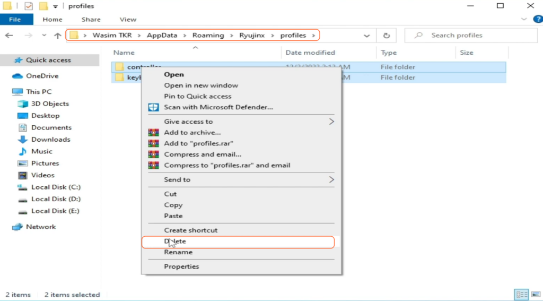Open Help with the question mark icon
Image resolution: width=543 pixels, height=301 pixels.
pos(538,20)
